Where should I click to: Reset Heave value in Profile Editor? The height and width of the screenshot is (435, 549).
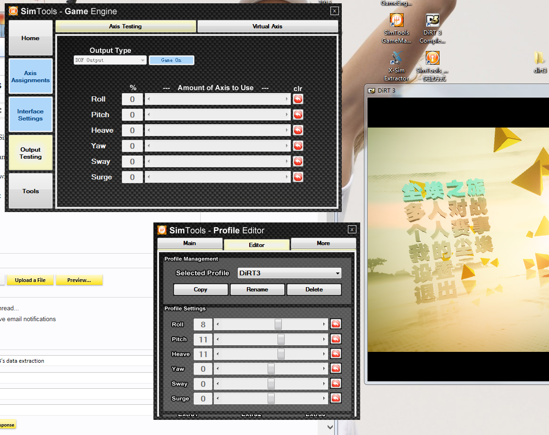pos(336,354)
